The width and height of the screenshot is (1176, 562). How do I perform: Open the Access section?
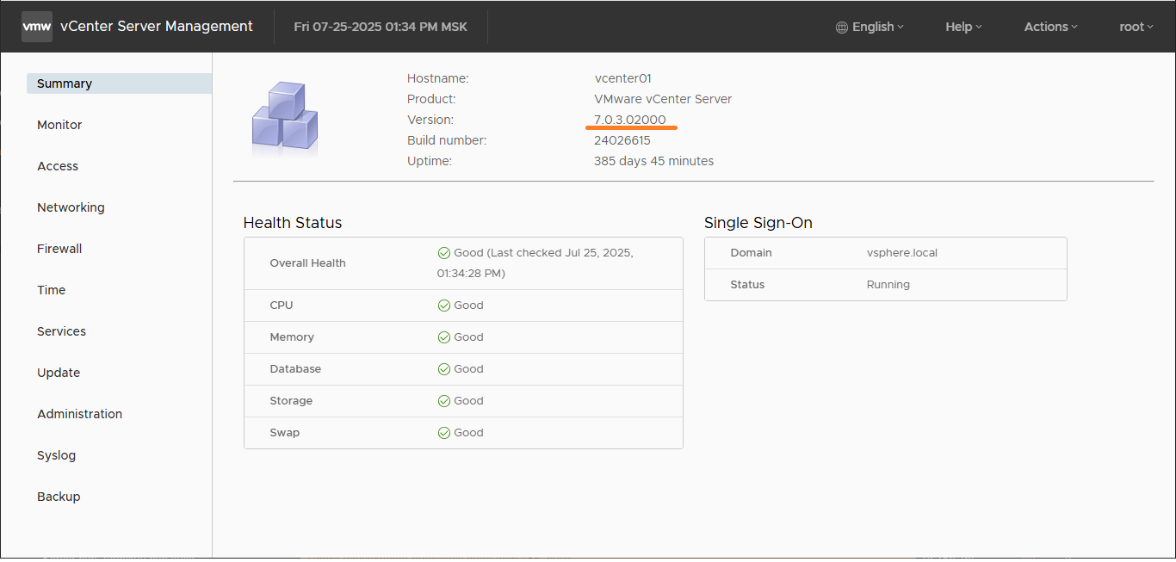coord(58,166)
